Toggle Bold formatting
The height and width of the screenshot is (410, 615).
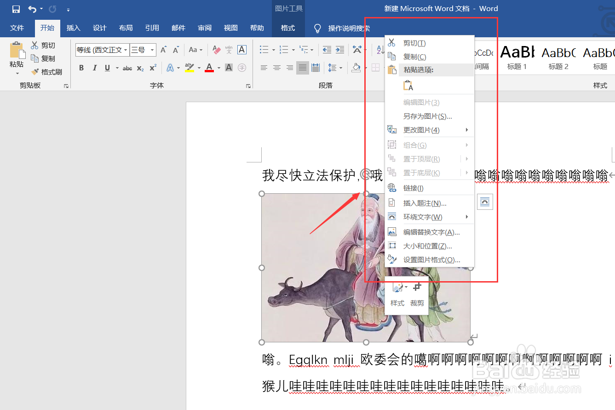click(x=81, y=68)
